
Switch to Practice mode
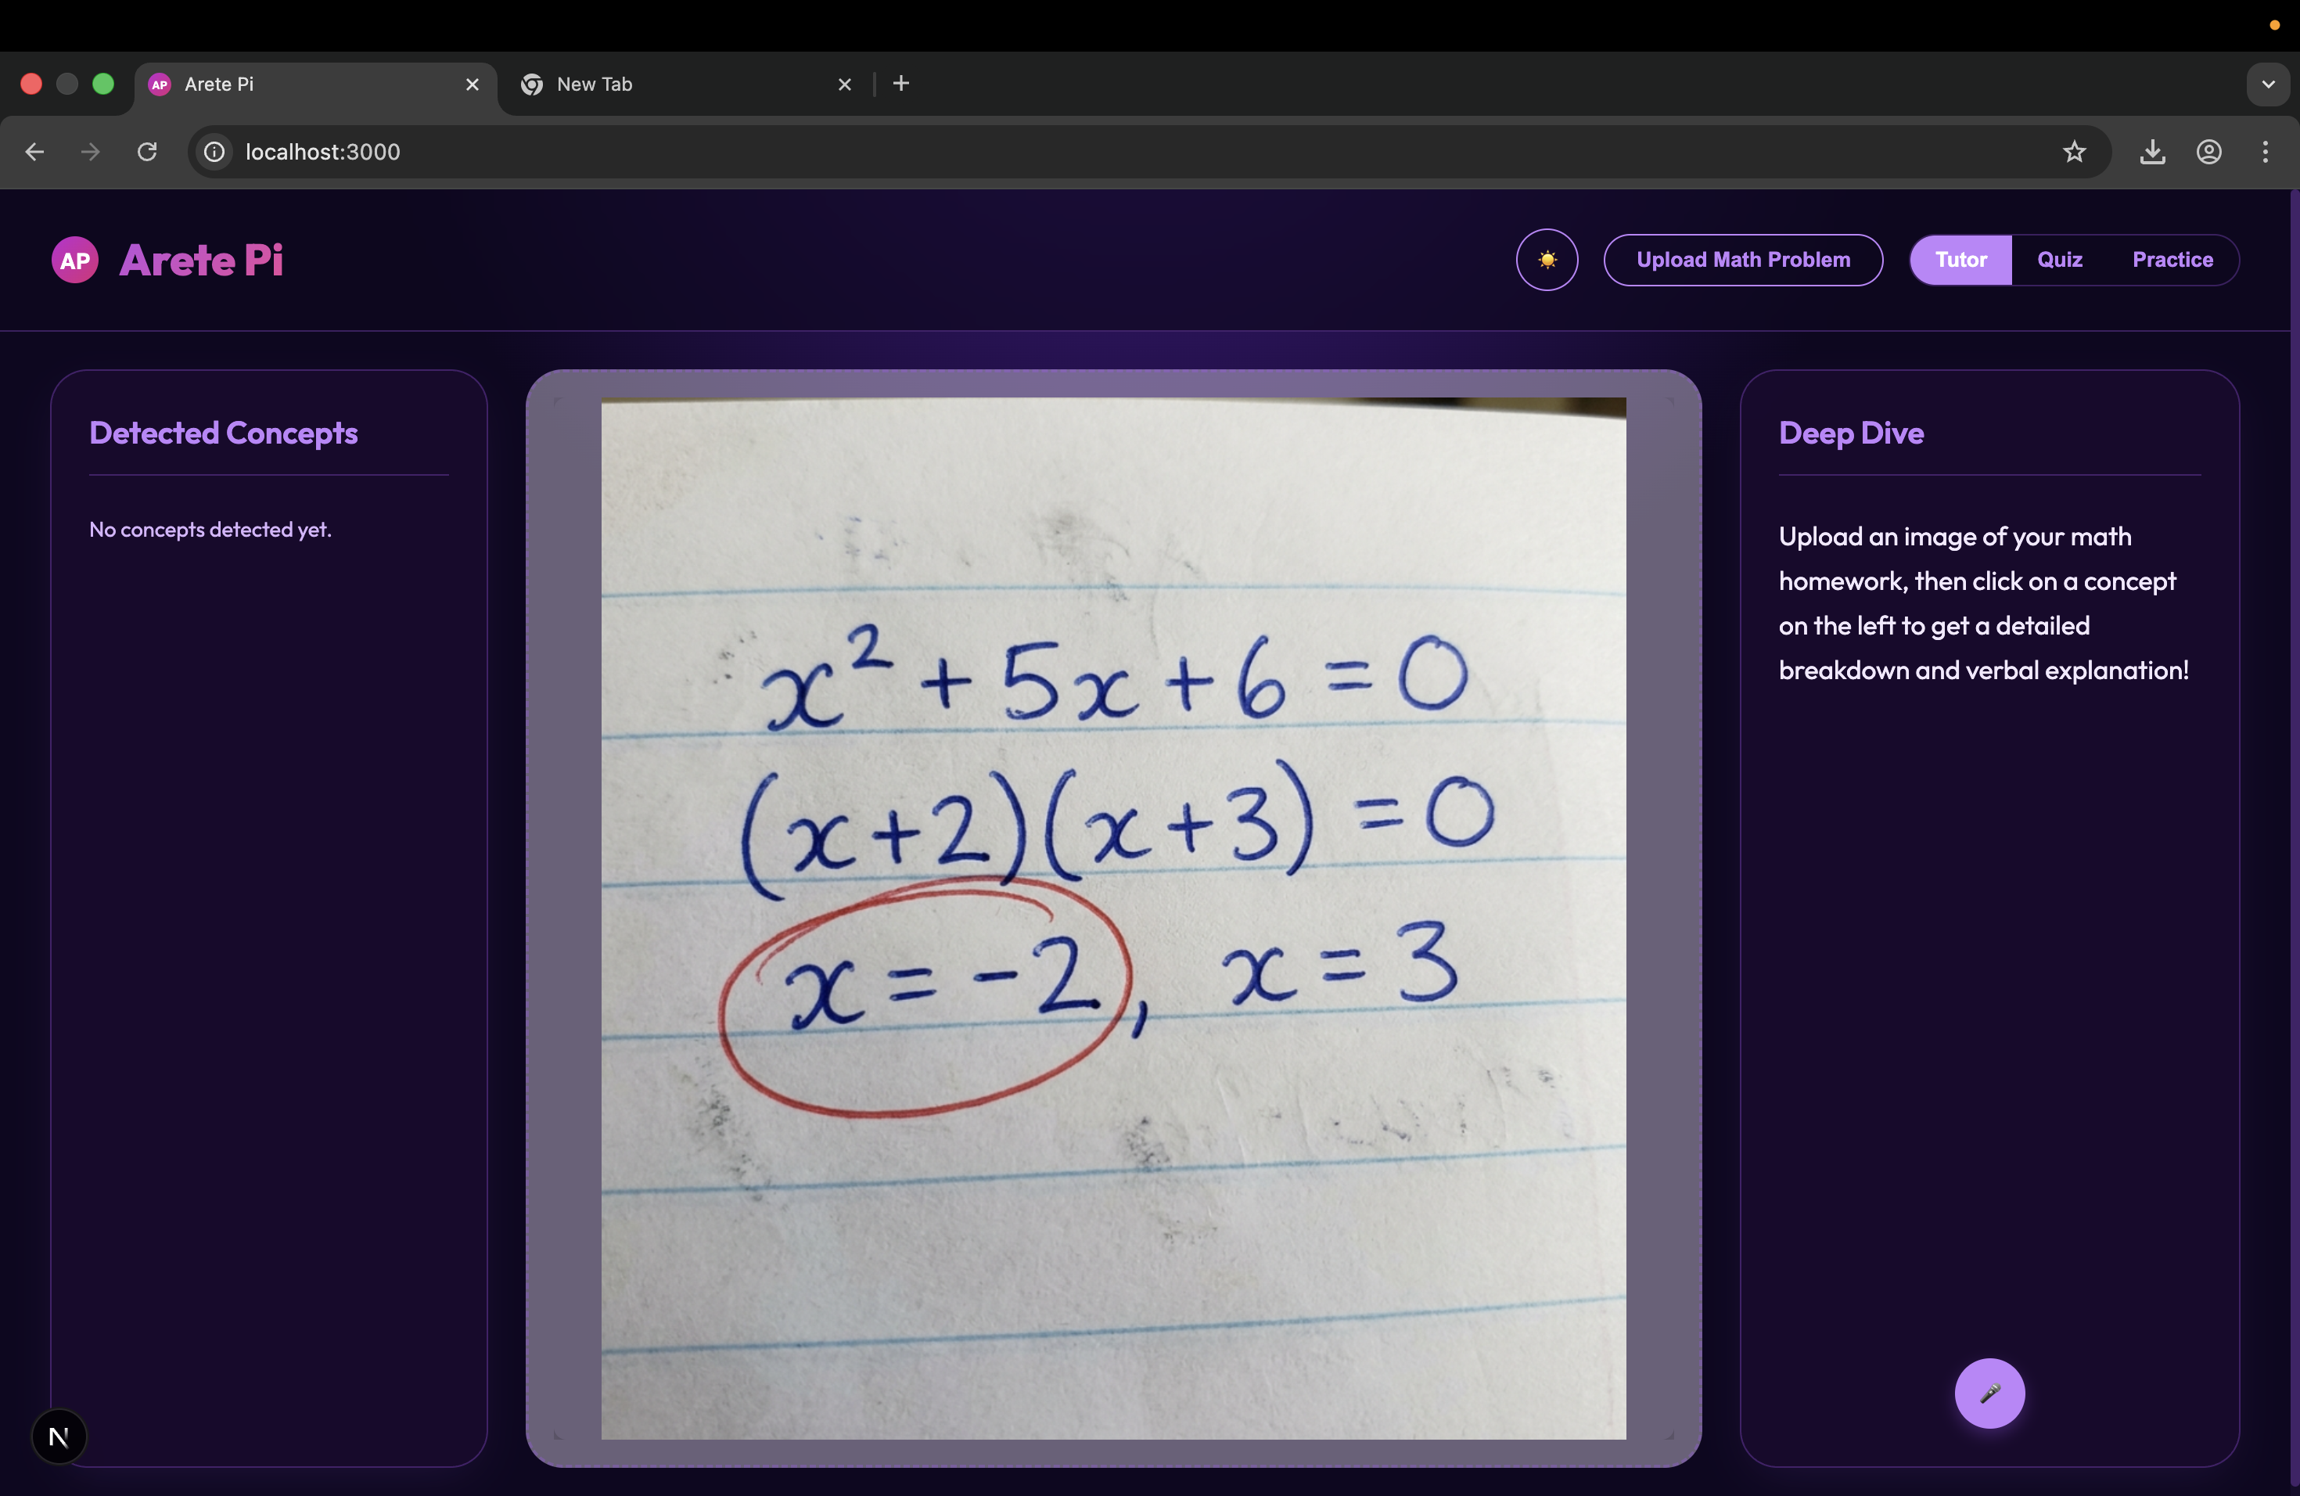2172,260
